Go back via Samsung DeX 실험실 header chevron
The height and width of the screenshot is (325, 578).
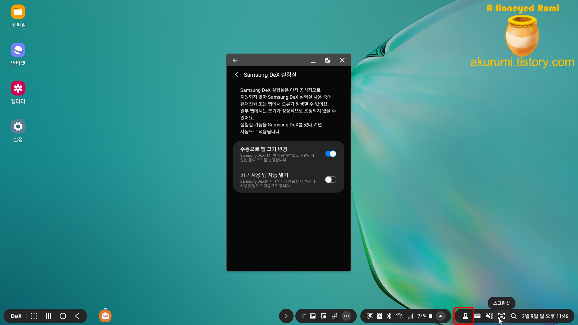pos(237,75)
